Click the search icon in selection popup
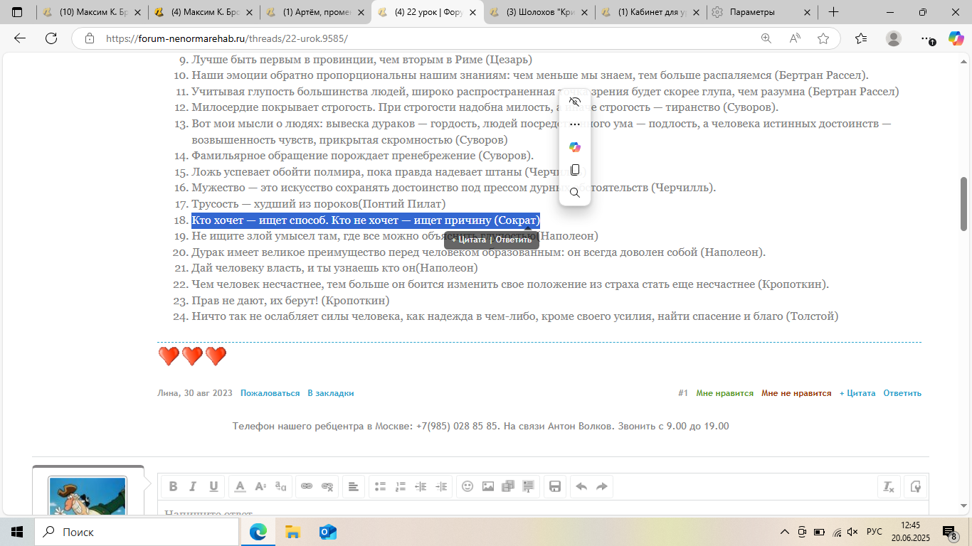 click(x=575, y=193)
